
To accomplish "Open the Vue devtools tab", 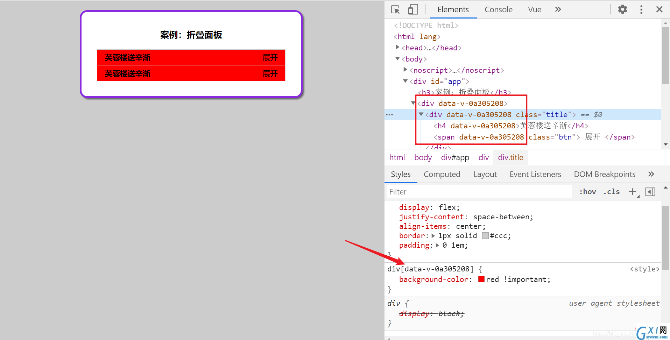I will tap(535, 9).
